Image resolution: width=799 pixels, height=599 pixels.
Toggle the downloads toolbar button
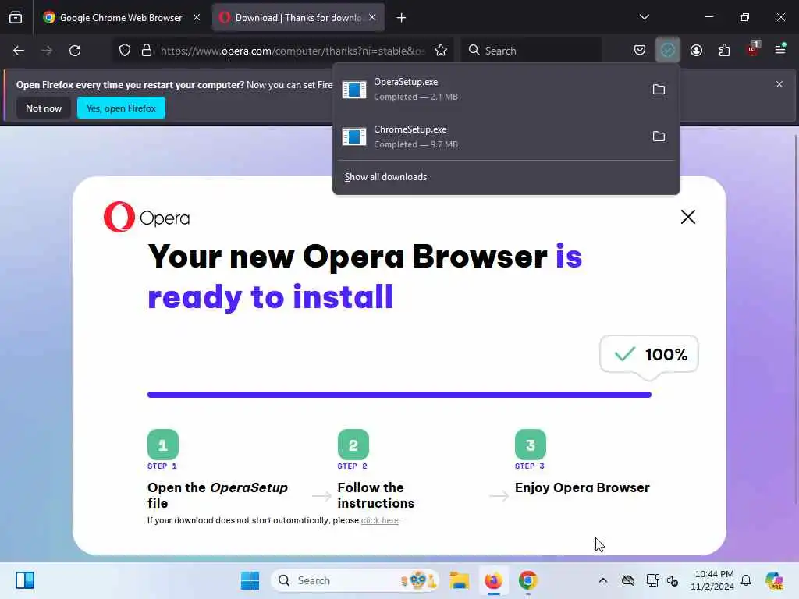click(668, 50)
